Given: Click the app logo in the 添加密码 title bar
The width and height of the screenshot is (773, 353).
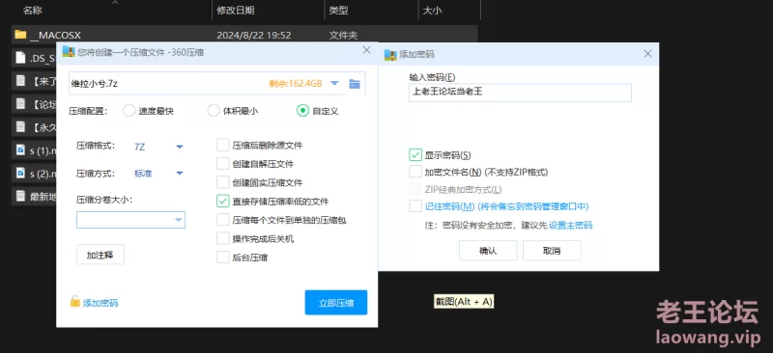Looking at the screenshot, I should [390, 54].
